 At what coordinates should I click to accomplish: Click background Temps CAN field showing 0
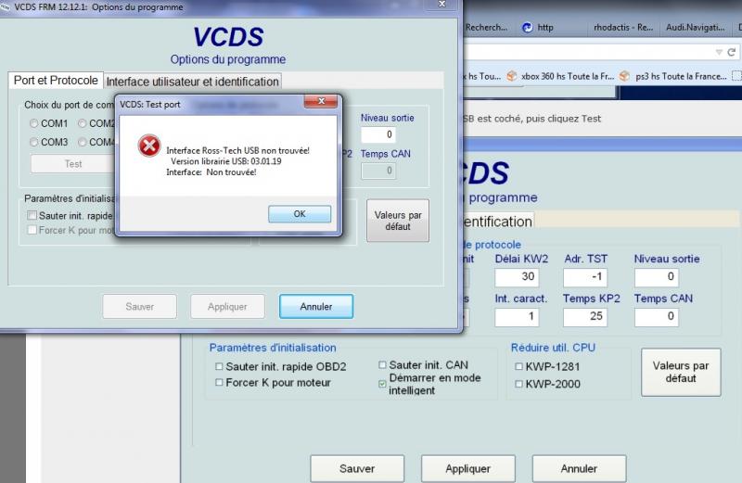(657, 317)
